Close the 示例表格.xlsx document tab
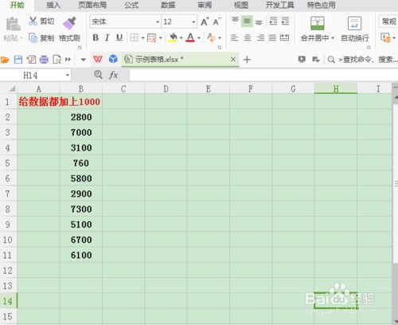 coord(233,59)
